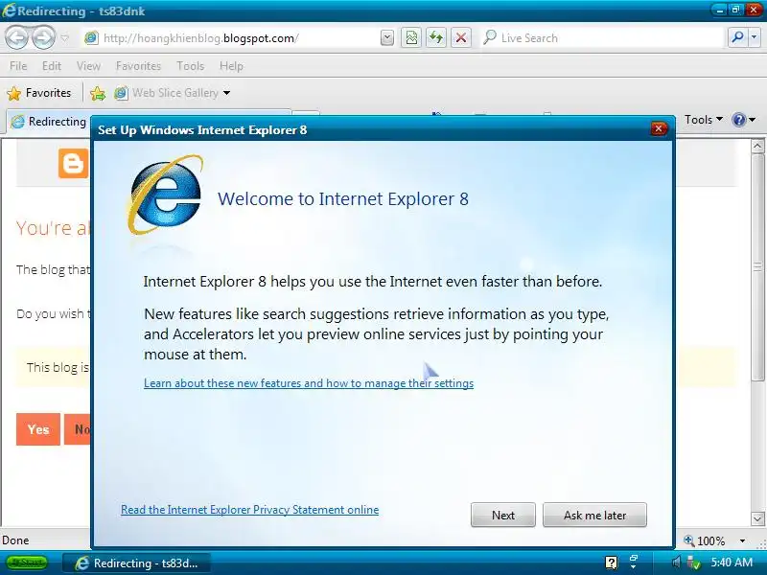The height and width of the screenshot is (575, 767).
Task: Click inside the Live Search box
Action: (602, 38)
